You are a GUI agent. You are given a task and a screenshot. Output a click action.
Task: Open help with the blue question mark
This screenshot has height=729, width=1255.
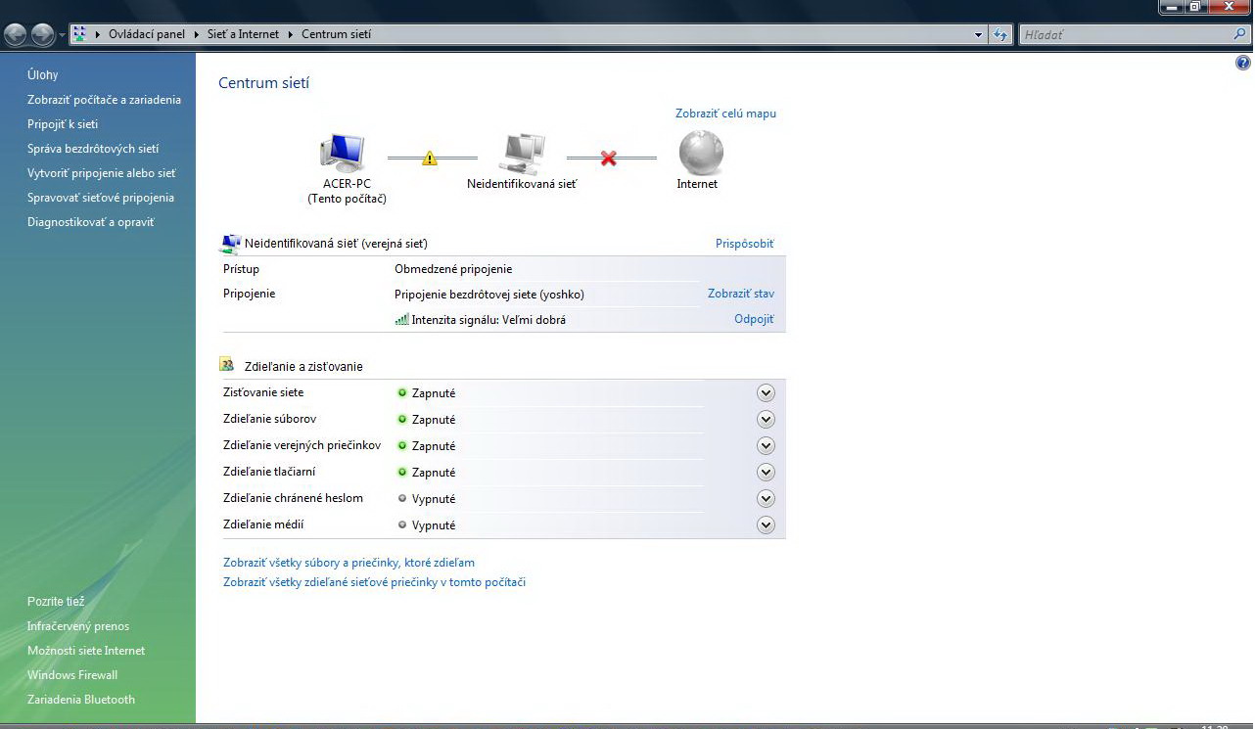[x=1243, y=63]
